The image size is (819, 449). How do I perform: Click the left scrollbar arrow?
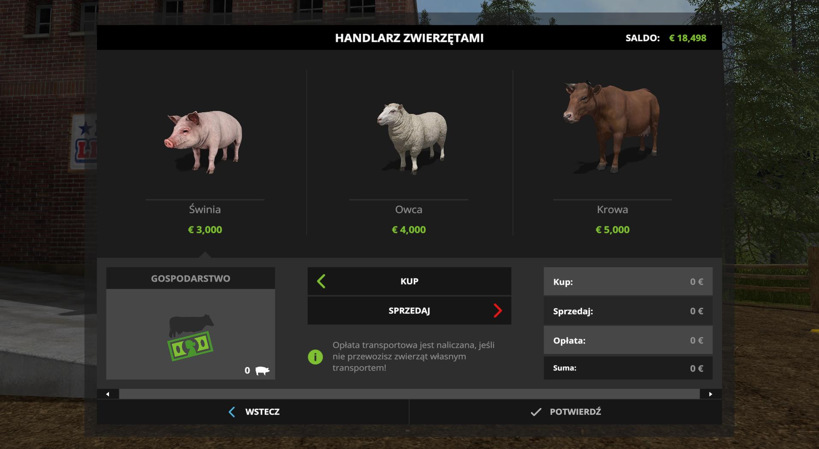tap(108, 394)
